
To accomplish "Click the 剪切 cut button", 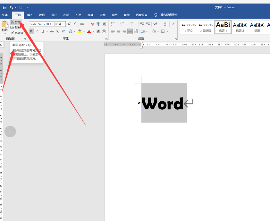I will [x=16, y=22].
